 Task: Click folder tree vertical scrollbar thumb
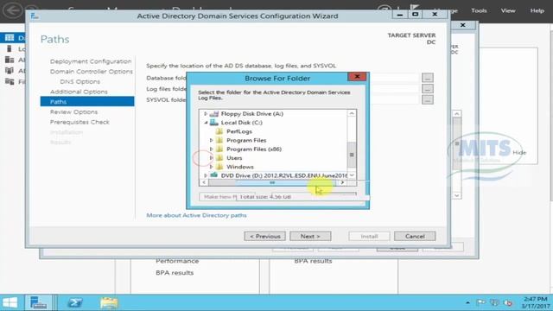pyautogui.click(x=352, y=155)
